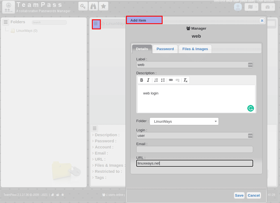Toggle Italic in description editor
The width and height of the screenshot is (280, 203).
(148, 80)
